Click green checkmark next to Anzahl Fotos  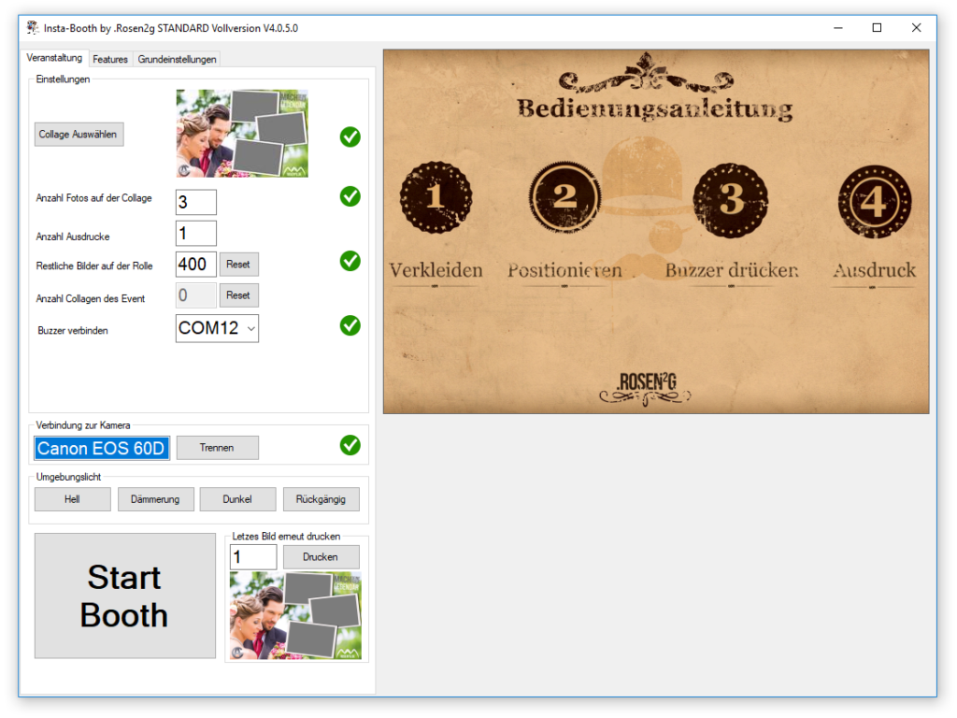click(x=350, y=196)
